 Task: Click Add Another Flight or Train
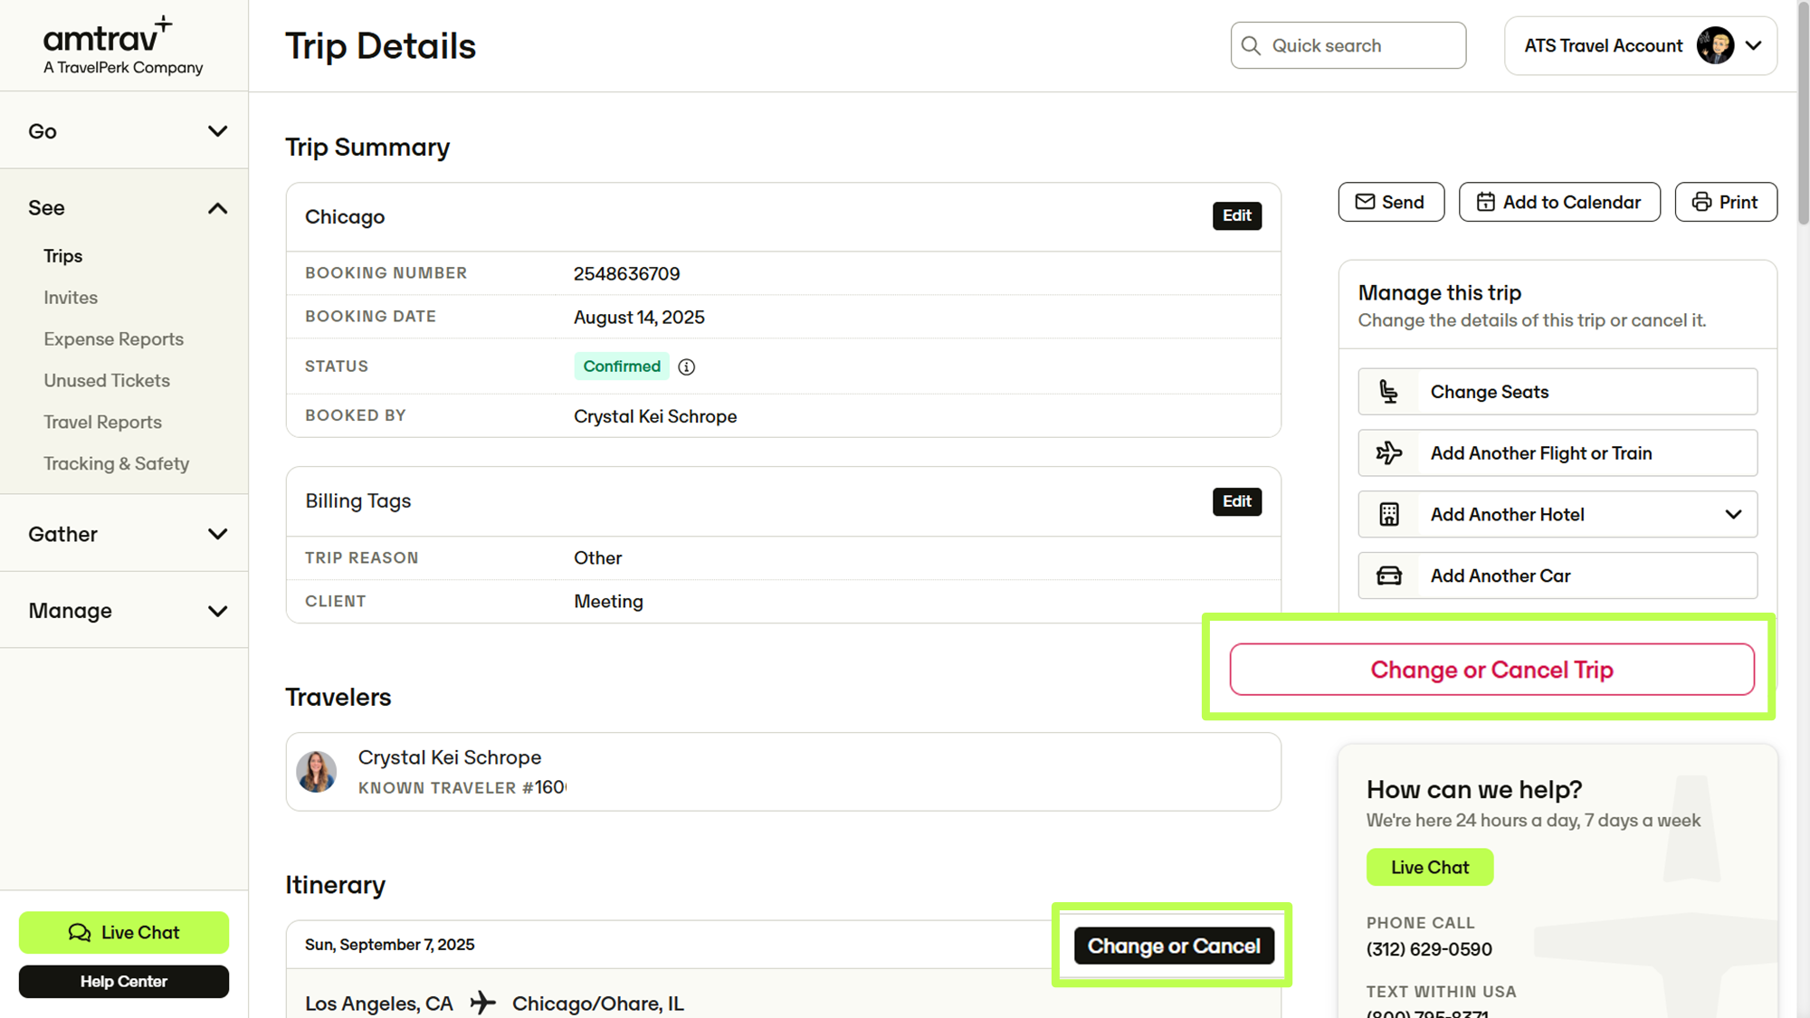(x=1558, y=452)
